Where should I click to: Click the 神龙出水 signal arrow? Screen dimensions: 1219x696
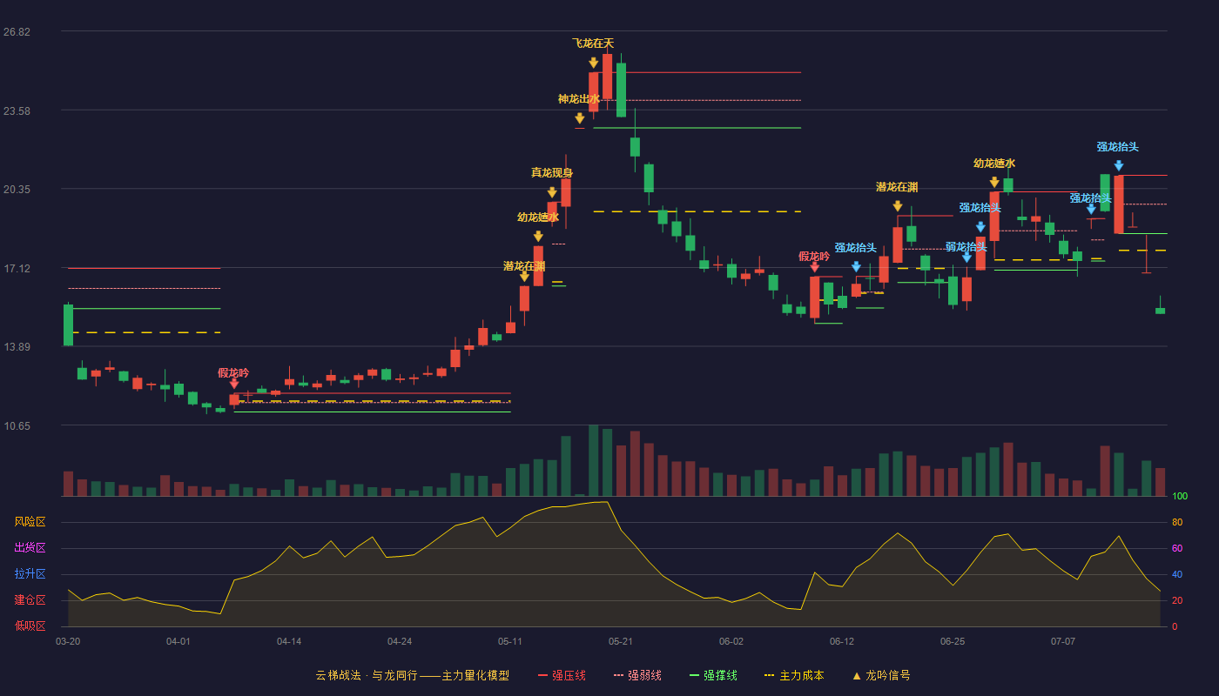(x=580, y=118)
